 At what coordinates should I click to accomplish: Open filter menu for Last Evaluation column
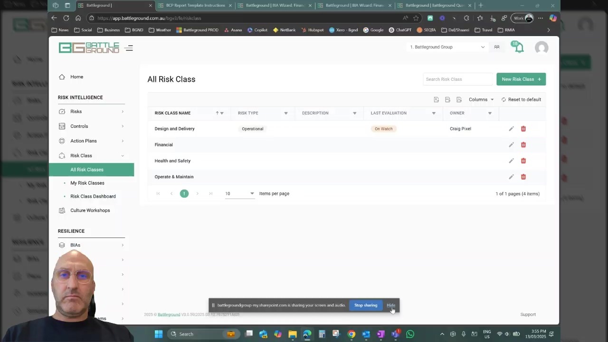pyautogui.click(x=433, y=113)
